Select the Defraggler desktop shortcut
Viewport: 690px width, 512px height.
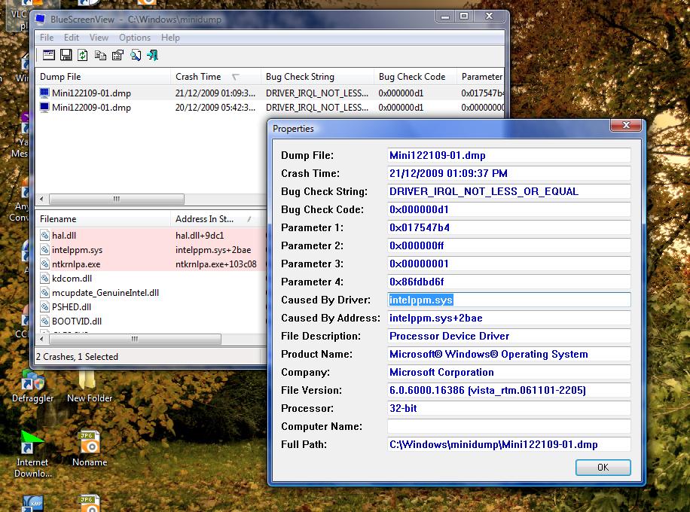pyautogui.click(x=32, y=386)
